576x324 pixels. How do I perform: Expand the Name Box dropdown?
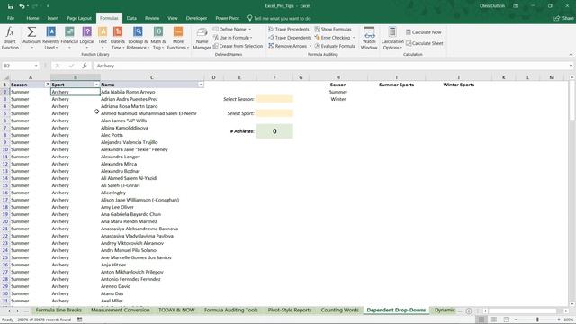point(36,66)
